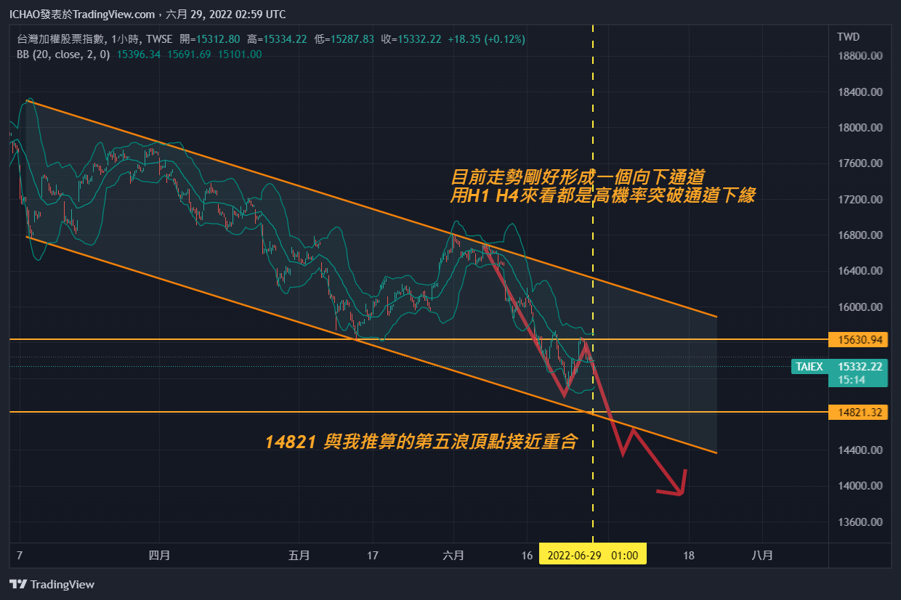Click the 14000.00 price axis label
Viewport: 901px width, 600px height.
click(860, 486)
